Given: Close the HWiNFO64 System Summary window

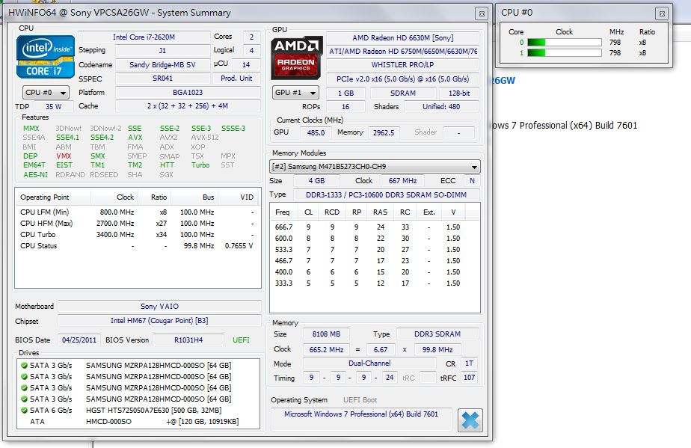Looking at the screenshot, I should (482, 13).
